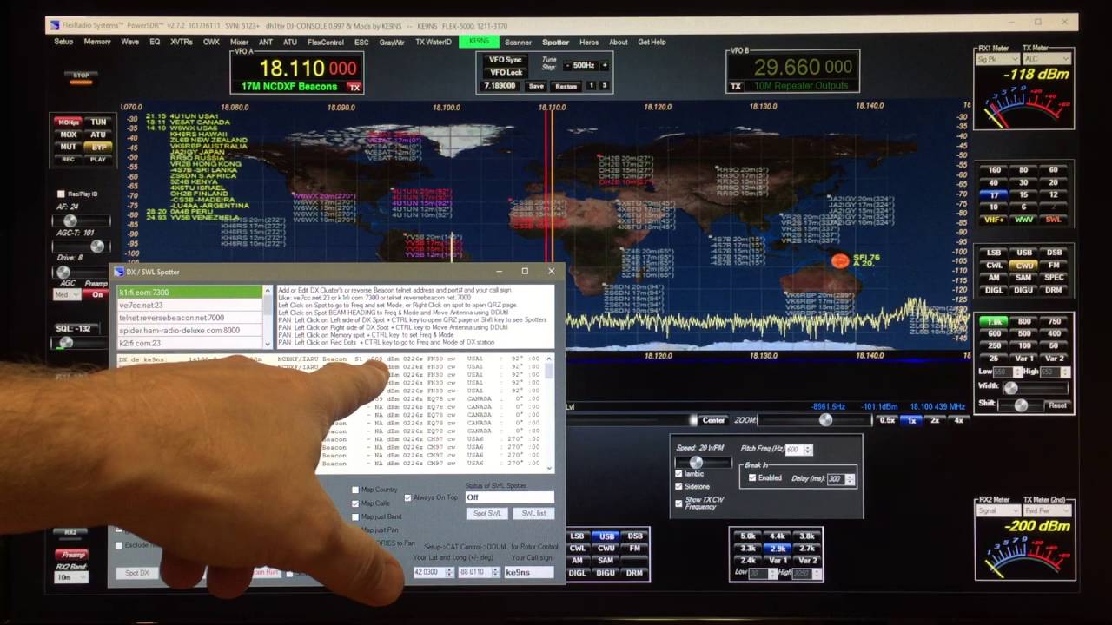Open the EQ menu
This screenshot has height=625, width=1112.
155,42
